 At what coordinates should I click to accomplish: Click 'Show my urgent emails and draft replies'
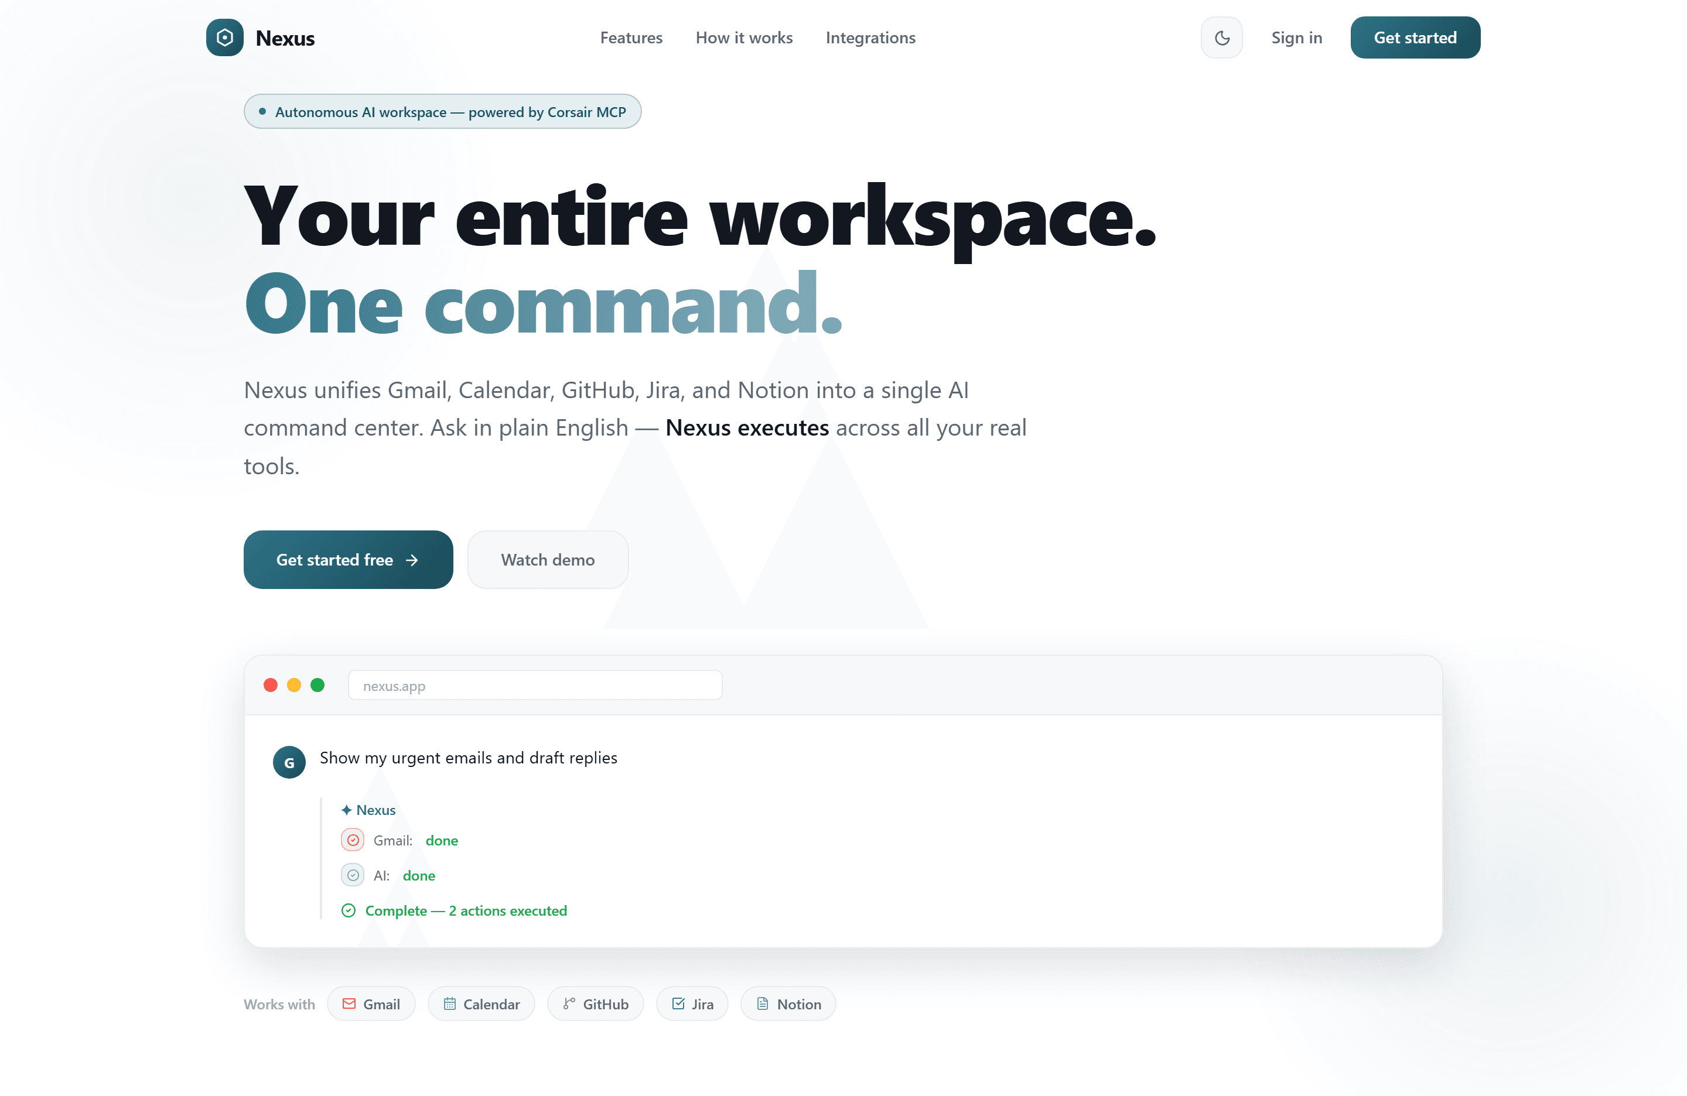[x=469, y=758]
